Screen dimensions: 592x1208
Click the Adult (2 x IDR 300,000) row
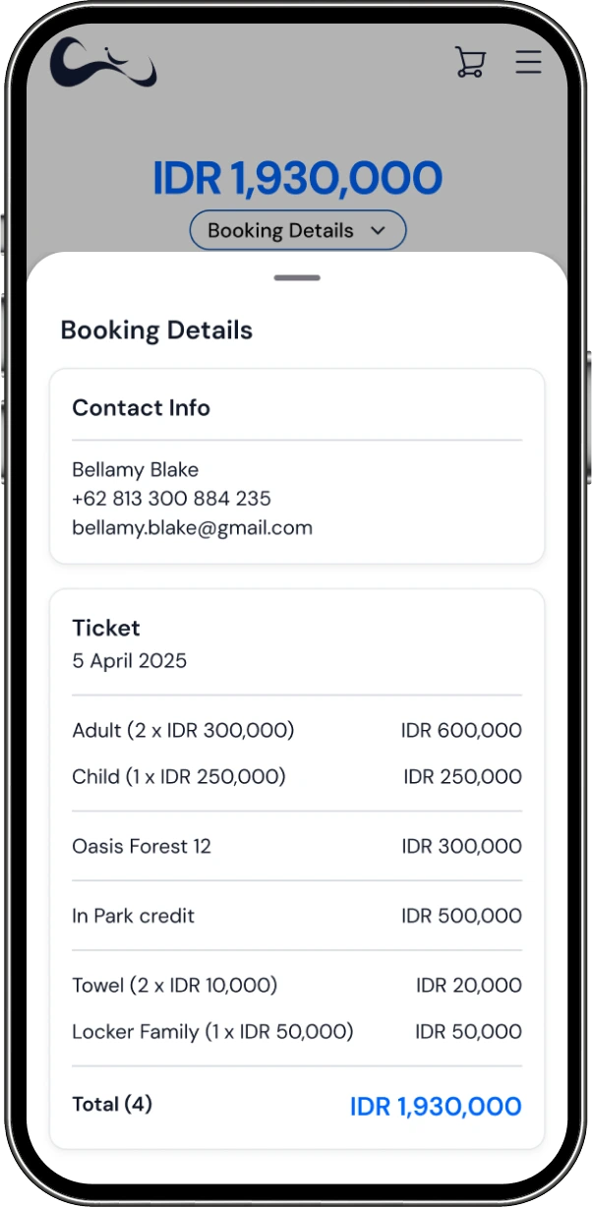(183, 730)
